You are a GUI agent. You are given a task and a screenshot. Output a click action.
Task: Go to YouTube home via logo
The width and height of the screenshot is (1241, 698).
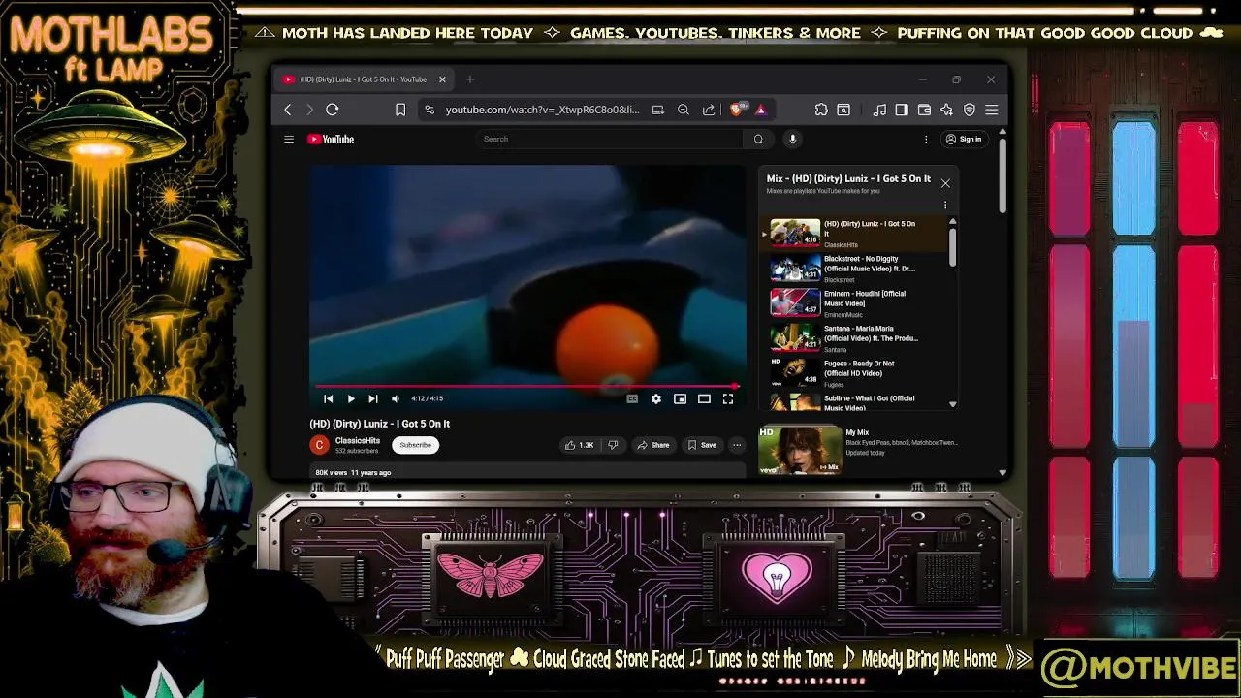pyautogui.click(x=332, y=139)
